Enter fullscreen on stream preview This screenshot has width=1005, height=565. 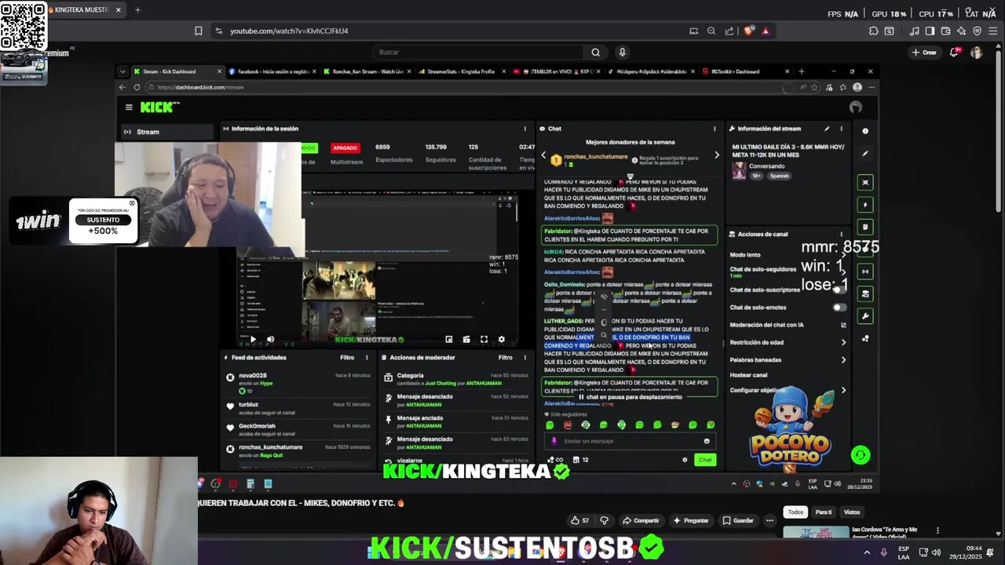[484, 340]
